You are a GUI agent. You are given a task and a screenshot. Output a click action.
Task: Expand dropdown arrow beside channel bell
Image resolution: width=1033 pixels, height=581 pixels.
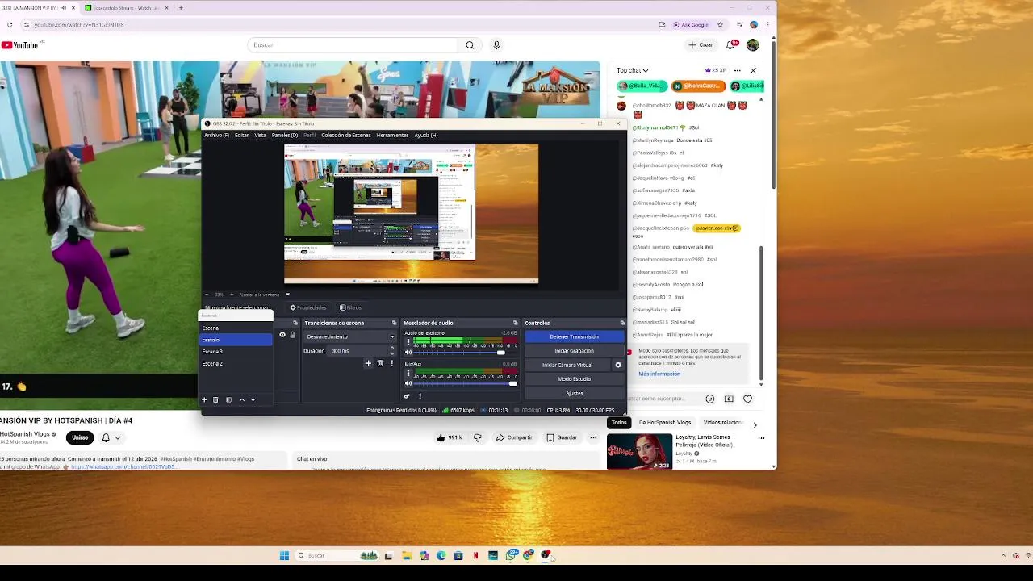point(118,437)
